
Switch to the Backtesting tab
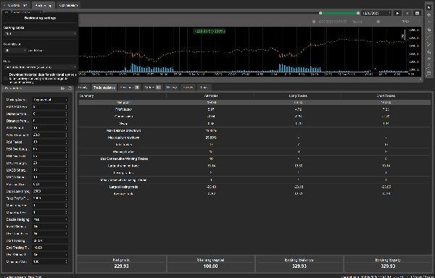click(x=43, y=5)
